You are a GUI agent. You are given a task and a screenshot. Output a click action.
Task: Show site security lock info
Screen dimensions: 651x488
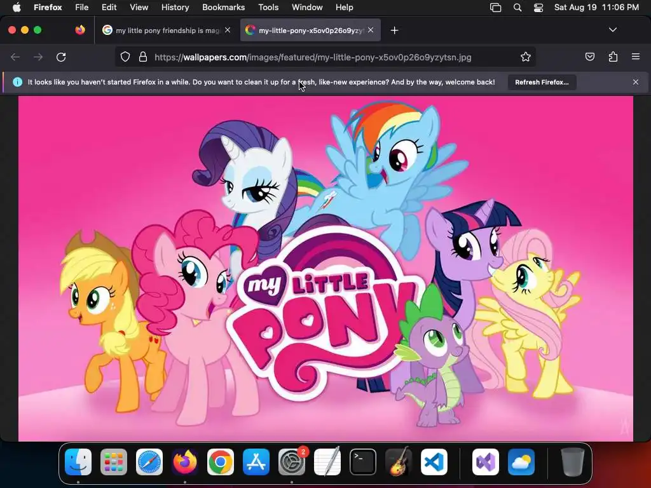pos(143,57)
